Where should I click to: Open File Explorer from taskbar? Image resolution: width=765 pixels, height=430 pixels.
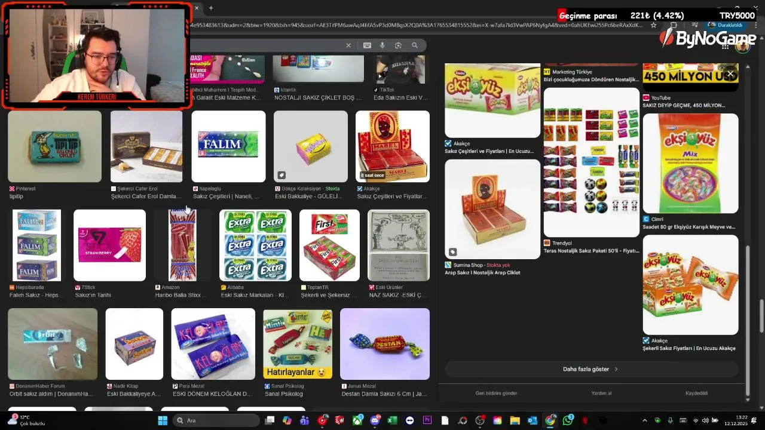[515, 420]
